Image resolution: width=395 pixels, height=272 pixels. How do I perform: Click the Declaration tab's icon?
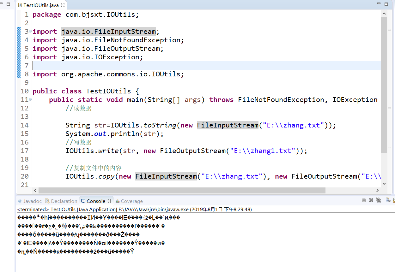pos(47,201)
